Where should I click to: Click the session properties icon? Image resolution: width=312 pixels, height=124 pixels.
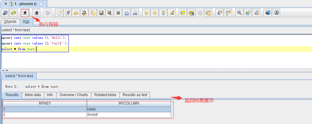point(5,13)
